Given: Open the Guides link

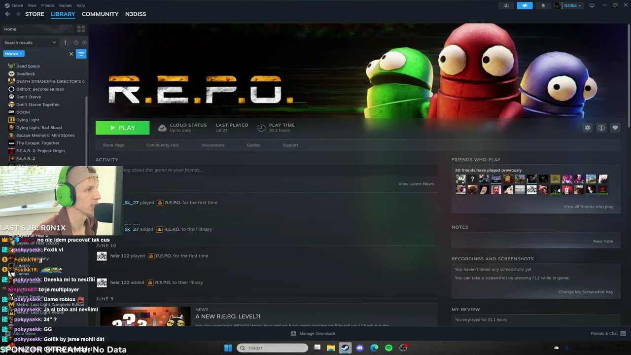Looking at the screenshot, I should pos(253,145).
